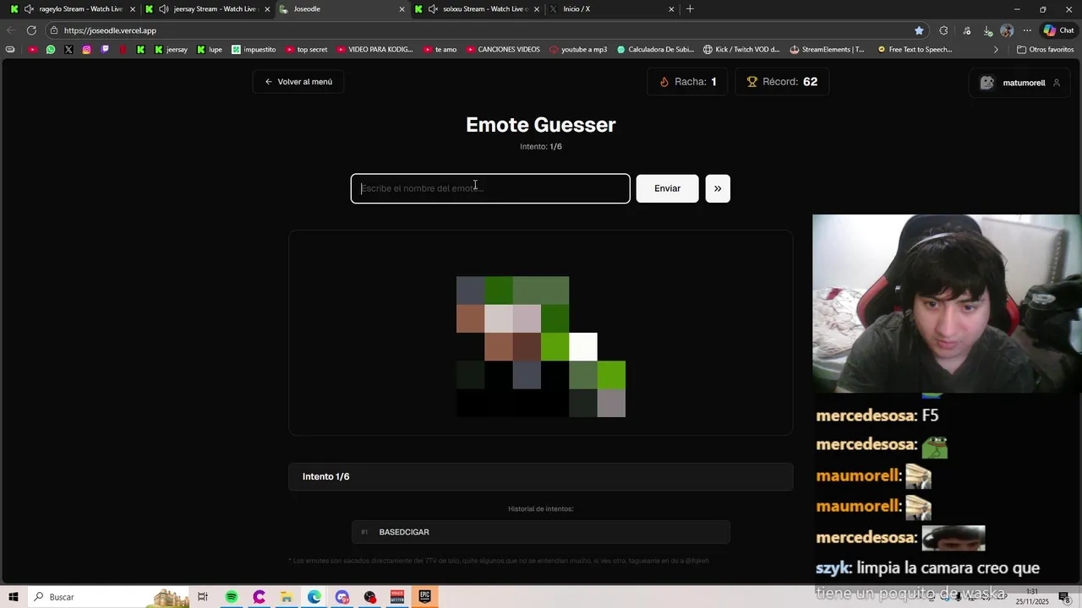Click the Volver al menú back button
Screen dimensions: 1082x608
(x=298, y=82)
